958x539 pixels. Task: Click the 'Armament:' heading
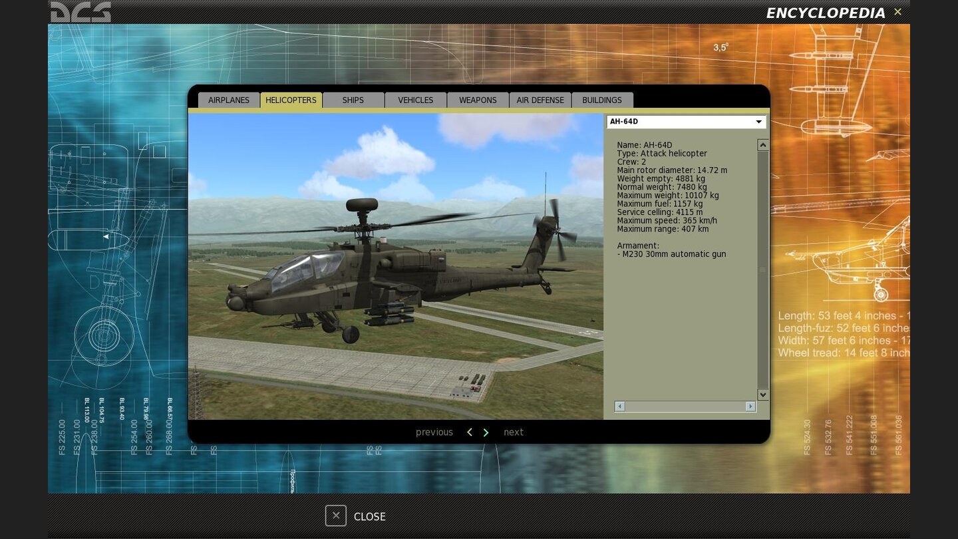click(x=638, y=246)
